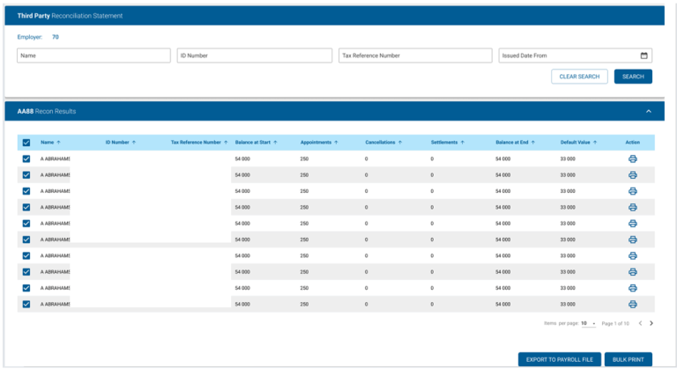Viewport: 677px width, 369px height.
Task: Click the print icon in the fifth row
Action: (633, 224)
